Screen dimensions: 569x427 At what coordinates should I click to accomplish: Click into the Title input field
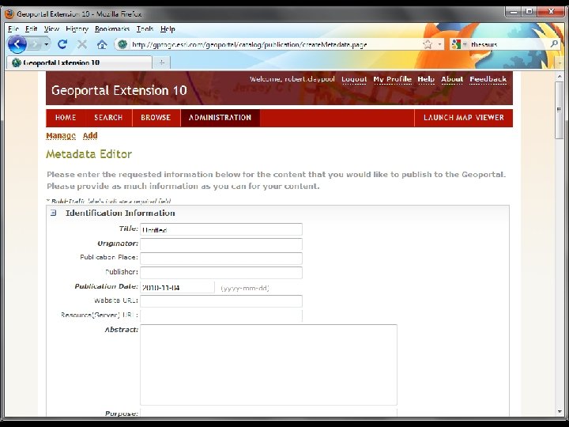(221, 229)
